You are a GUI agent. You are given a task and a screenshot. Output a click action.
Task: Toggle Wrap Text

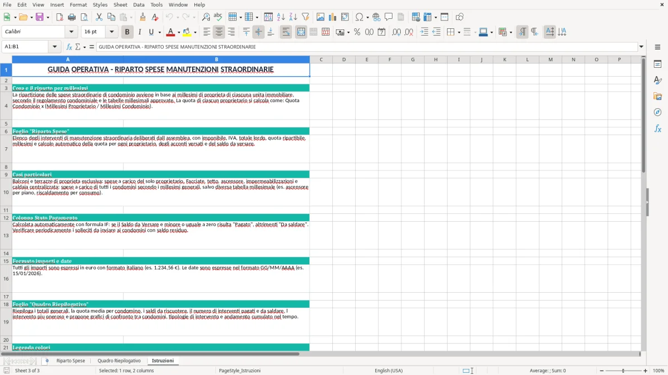point(286,32)
